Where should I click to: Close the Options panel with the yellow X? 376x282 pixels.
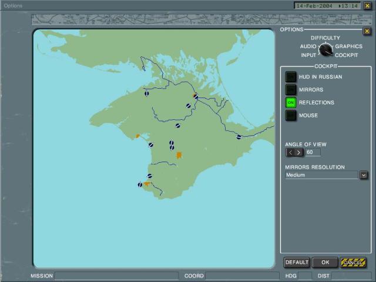[x=367, y=31]
